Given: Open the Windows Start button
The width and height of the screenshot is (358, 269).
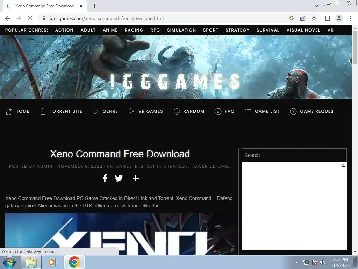Looking at the screenshot, I should point(9,262).
